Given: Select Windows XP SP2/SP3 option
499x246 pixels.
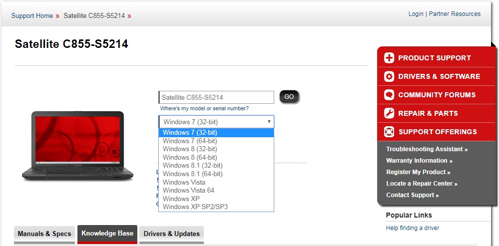Looking at the screenshot, I should [x=216, y=207].
